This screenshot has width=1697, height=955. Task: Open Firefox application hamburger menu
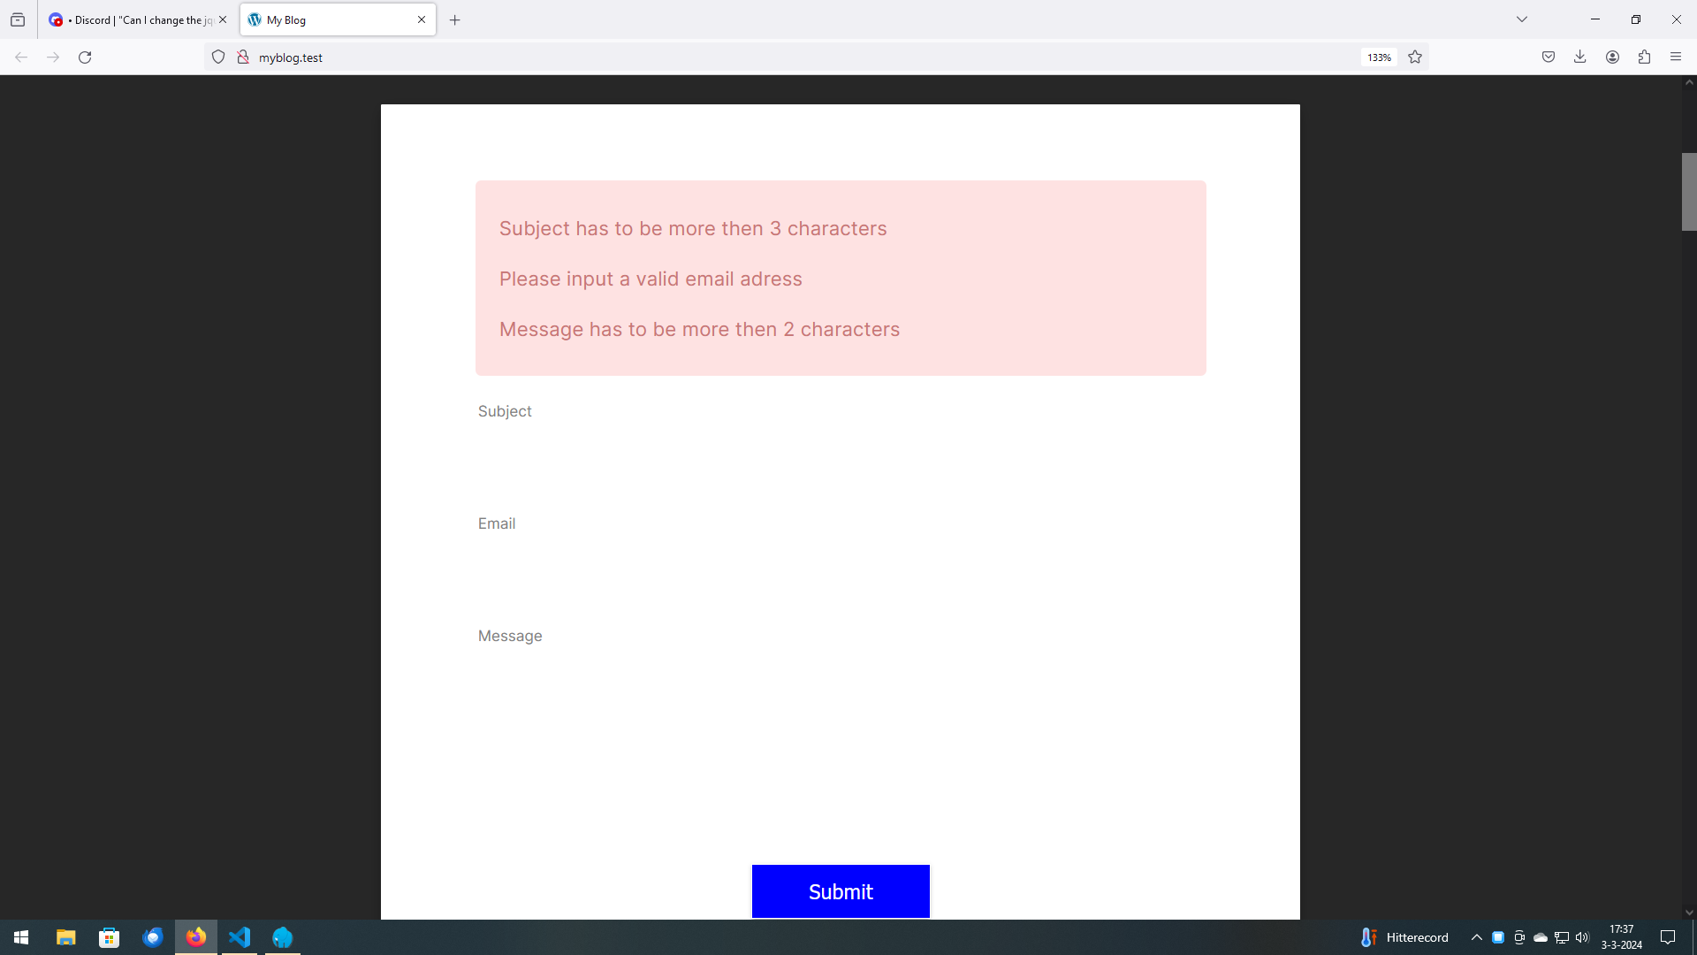tap(1676, 57)
